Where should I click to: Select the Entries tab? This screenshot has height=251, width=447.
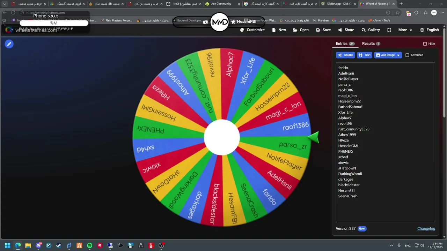coord(345,44)
